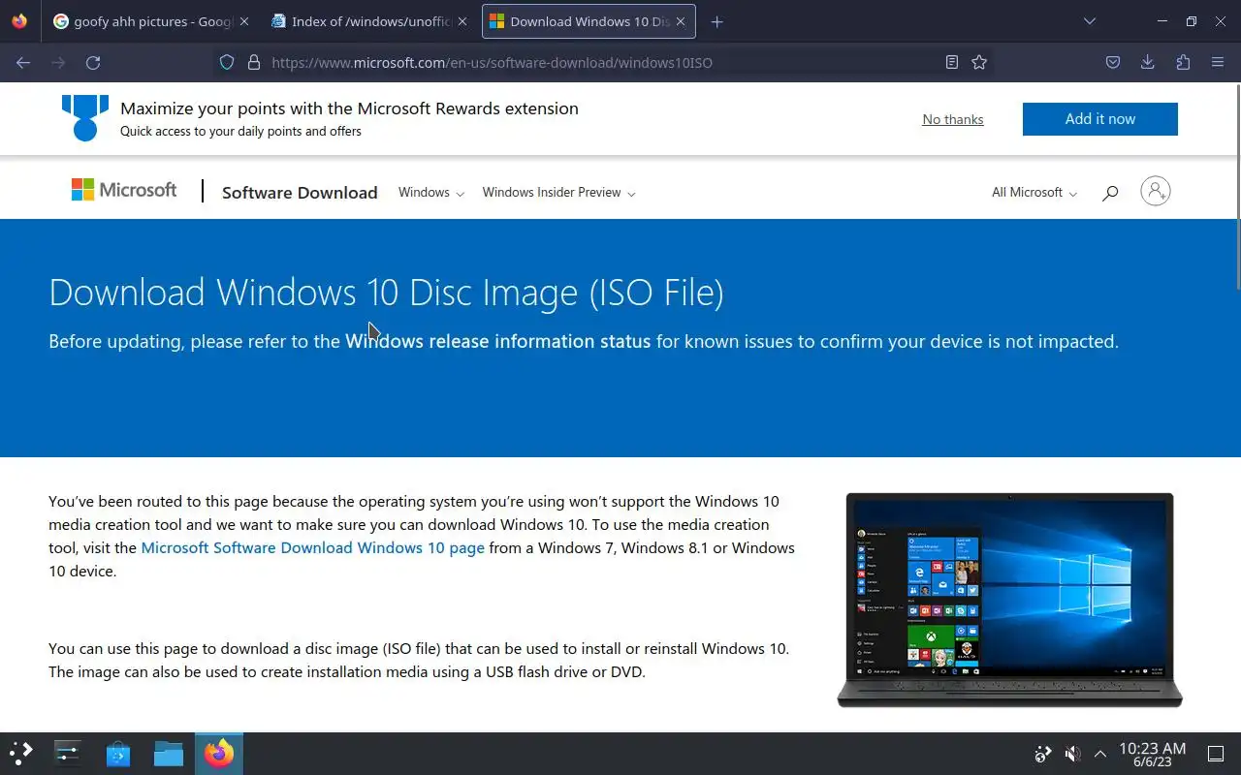Viewport: 1241px width, 775px height.
Task: Click the site padlock icon
Action: coord(254,62)
